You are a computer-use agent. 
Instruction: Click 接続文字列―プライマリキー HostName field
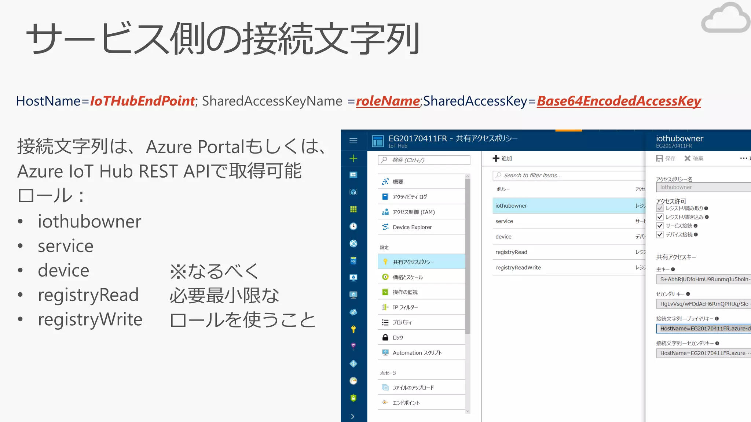[703, 328]
